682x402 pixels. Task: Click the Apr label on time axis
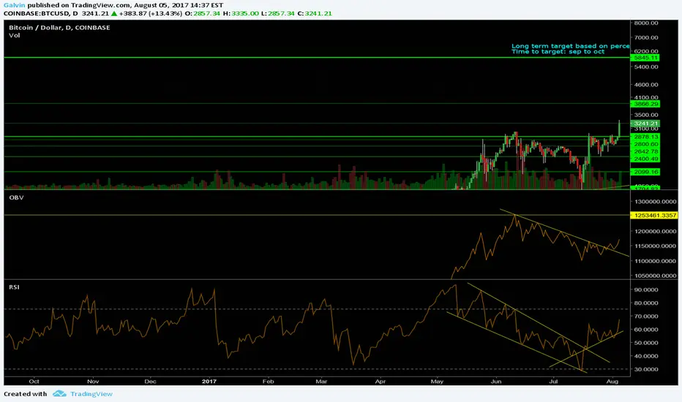[381, 382]
